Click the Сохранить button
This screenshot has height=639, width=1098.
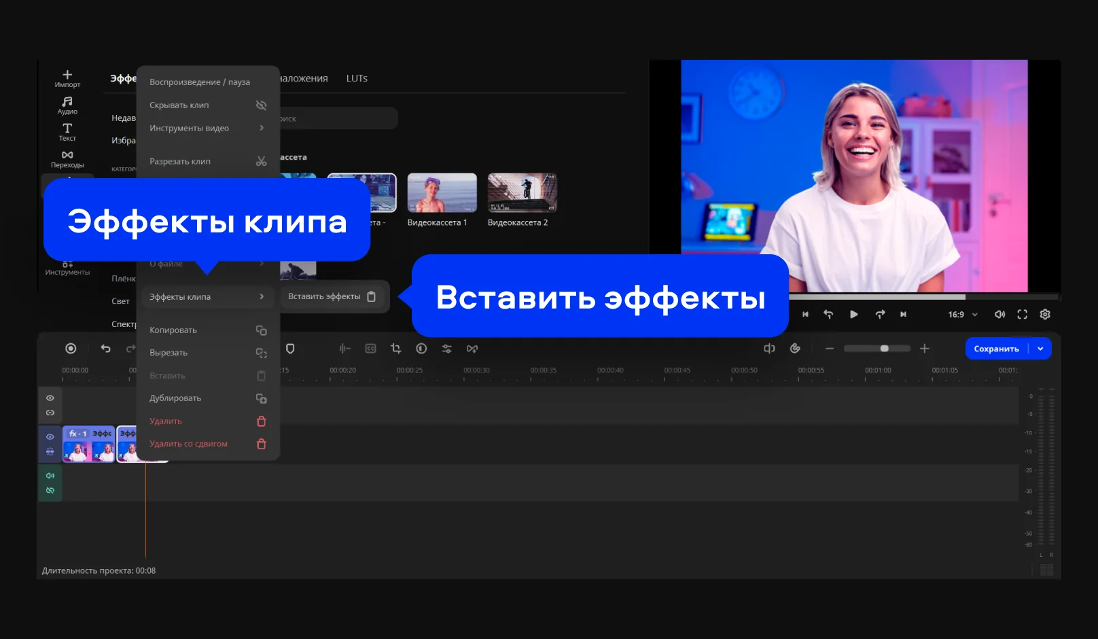(x=996, y=349)
